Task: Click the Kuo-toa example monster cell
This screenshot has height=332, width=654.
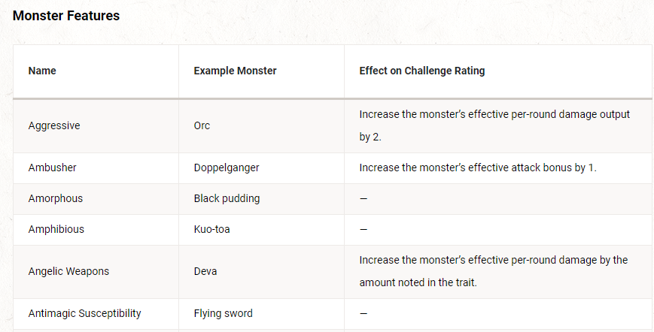Action: (211, 229)
